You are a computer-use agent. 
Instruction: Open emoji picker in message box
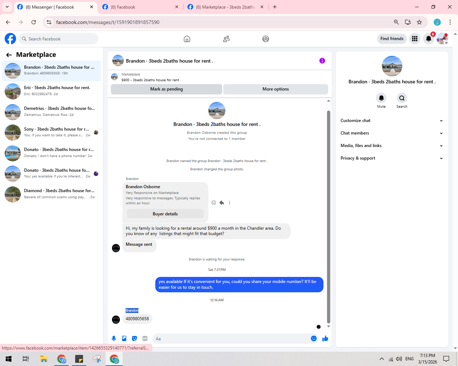click(x=314, y=338)
